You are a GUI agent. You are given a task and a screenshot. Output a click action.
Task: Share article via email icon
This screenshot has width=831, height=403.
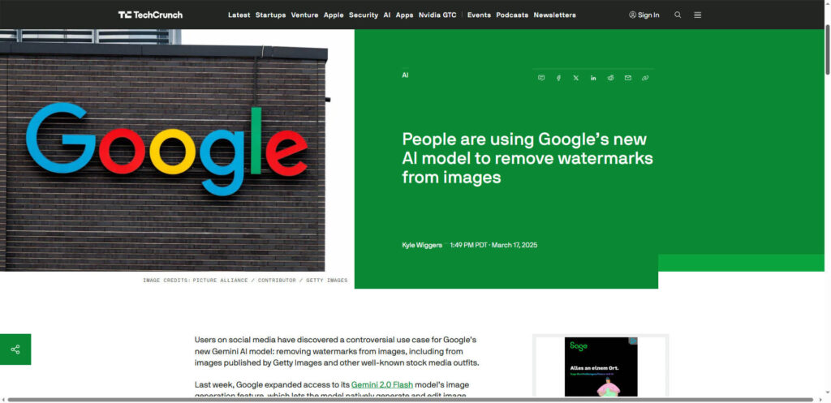[x=628, y=78]
